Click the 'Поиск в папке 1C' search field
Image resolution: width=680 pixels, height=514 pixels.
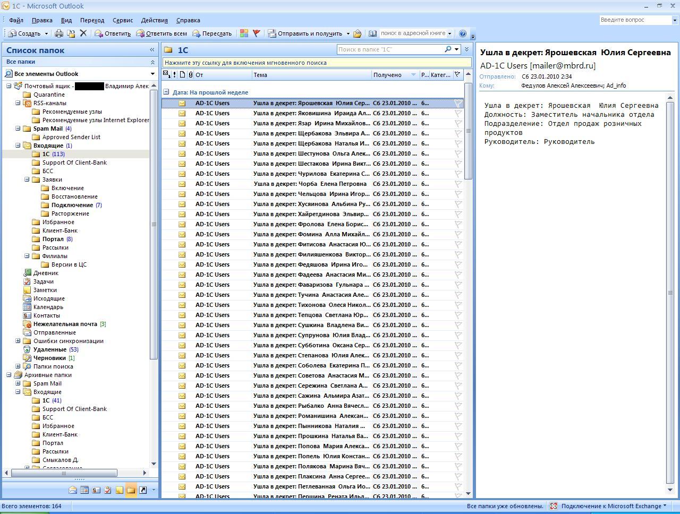click(x=390, y=49)
